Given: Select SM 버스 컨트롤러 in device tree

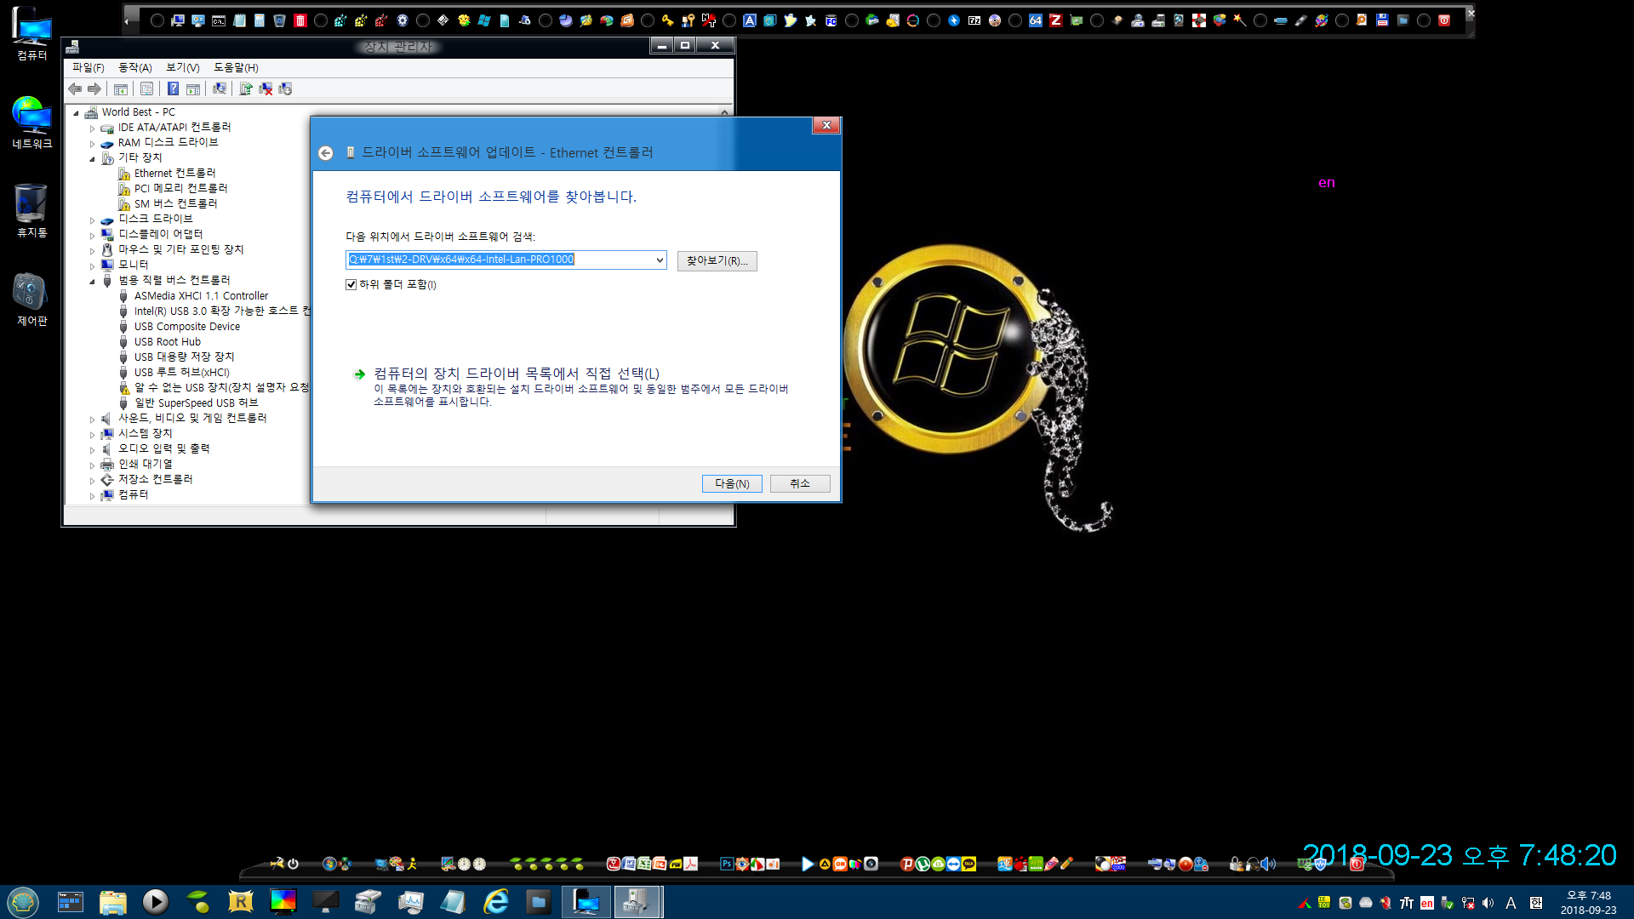Looking at the screenshot, I should click(x=175, y=204).
